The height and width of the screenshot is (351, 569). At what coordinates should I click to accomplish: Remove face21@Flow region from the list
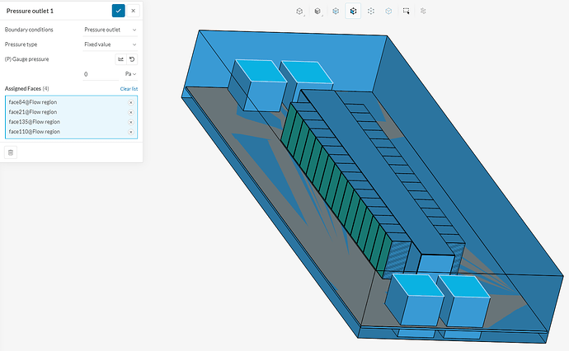click(x=130, y=112)
